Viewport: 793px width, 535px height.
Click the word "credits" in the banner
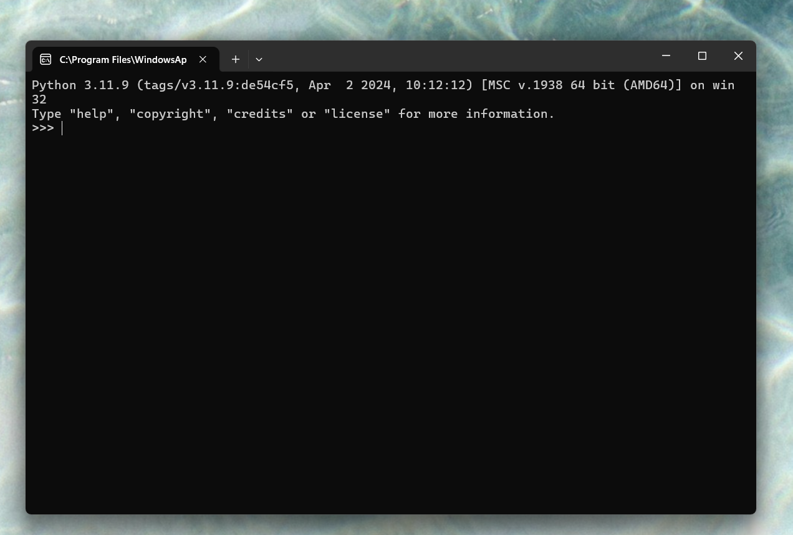coord(260,113)
